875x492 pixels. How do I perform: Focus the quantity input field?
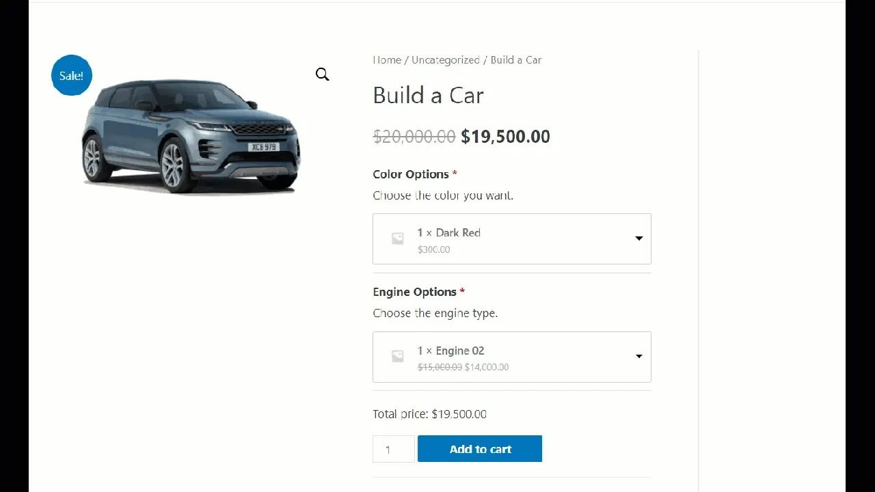pos(394,449)
